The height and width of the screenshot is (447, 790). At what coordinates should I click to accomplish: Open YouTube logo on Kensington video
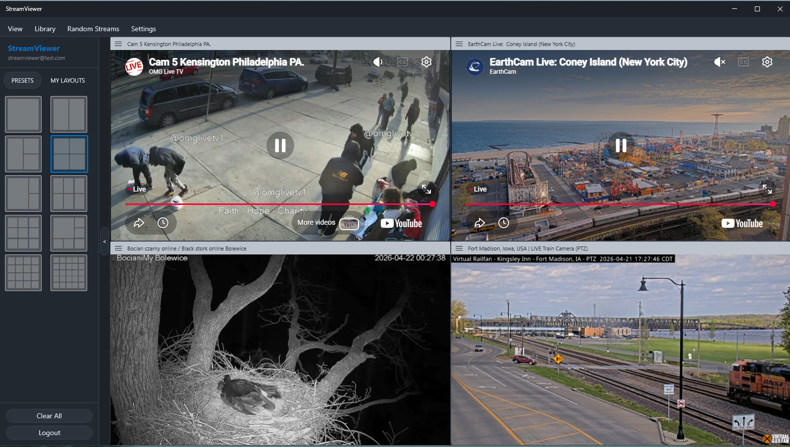point(401,223)
